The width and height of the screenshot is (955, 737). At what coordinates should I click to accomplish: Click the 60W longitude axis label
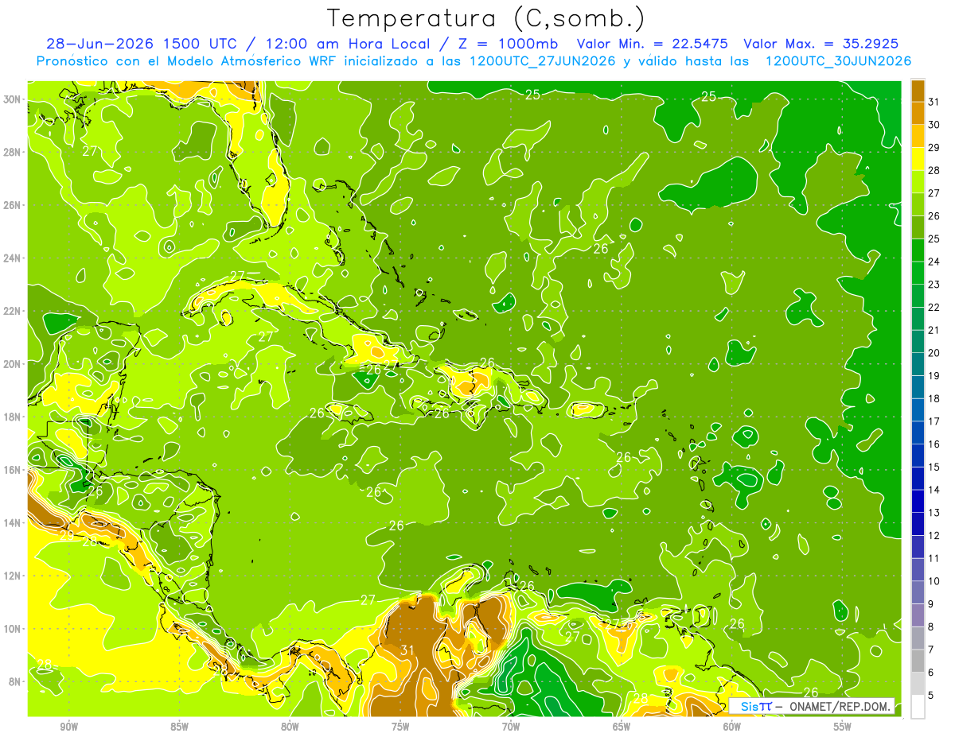pos(732,727)
